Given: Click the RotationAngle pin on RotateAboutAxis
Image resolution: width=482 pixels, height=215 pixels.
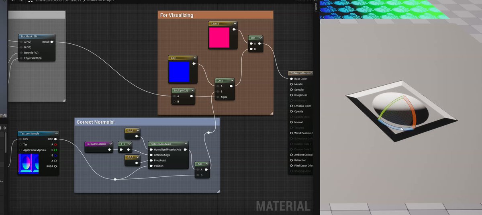Looking at the screenshot, I should pyautogui.click(x=151, y=155).
